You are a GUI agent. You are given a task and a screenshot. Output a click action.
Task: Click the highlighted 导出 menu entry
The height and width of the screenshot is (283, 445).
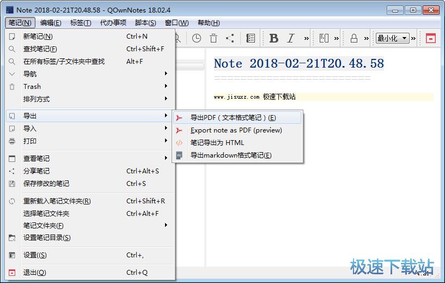89,116
